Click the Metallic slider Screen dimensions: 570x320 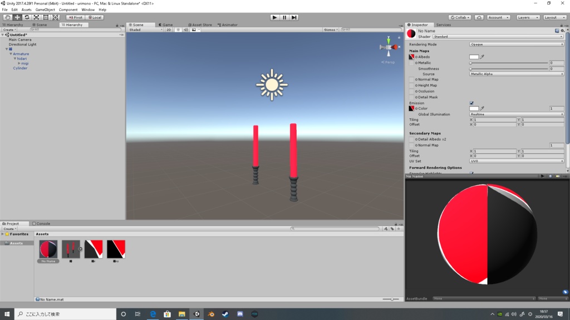click(x=509, y=63)
